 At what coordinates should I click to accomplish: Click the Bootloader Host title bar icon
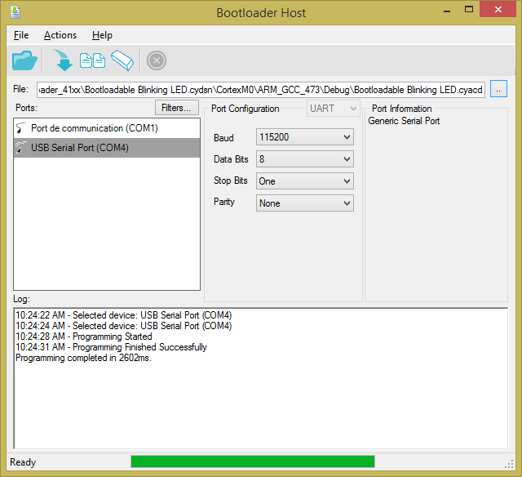[15, 12]
